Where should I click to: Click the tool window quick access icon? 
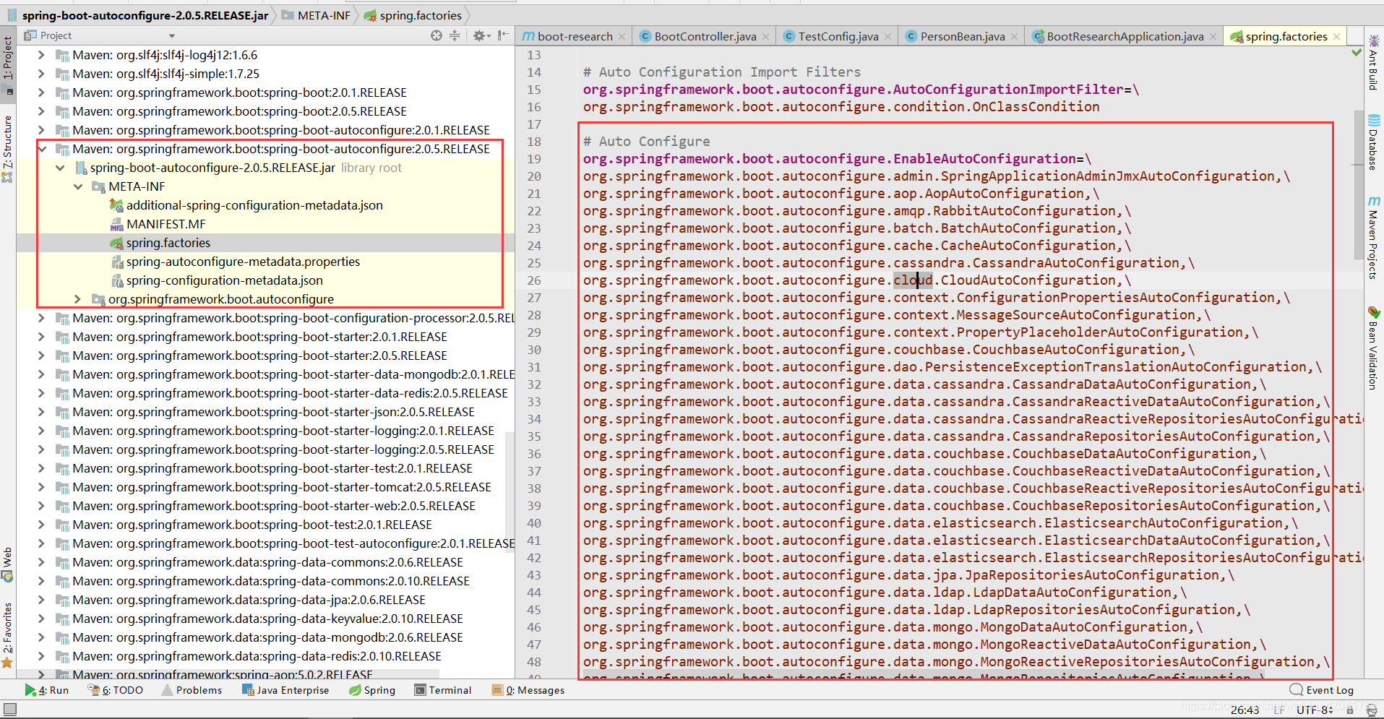9,710
